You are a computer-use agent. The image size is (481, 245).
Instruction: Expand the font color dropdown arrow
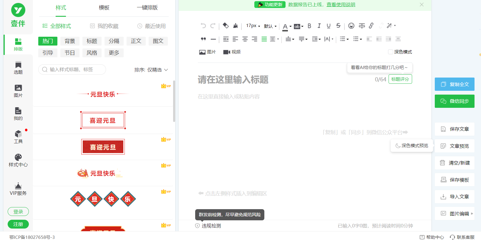tap(291, 26)
